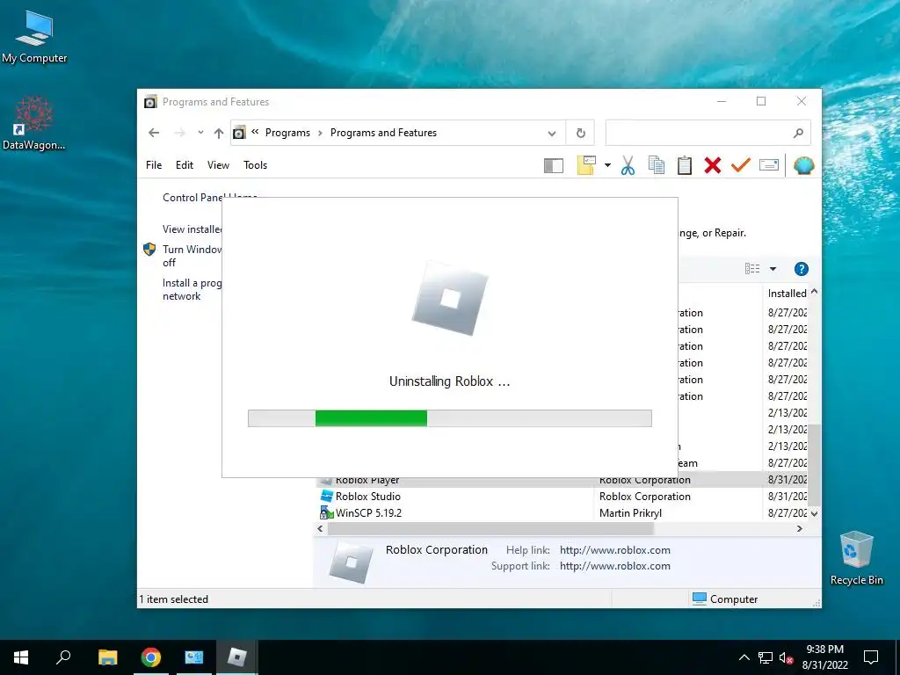Select the WinSCP 5.19.2 row

pyautogui.click(x=562, y=513)
